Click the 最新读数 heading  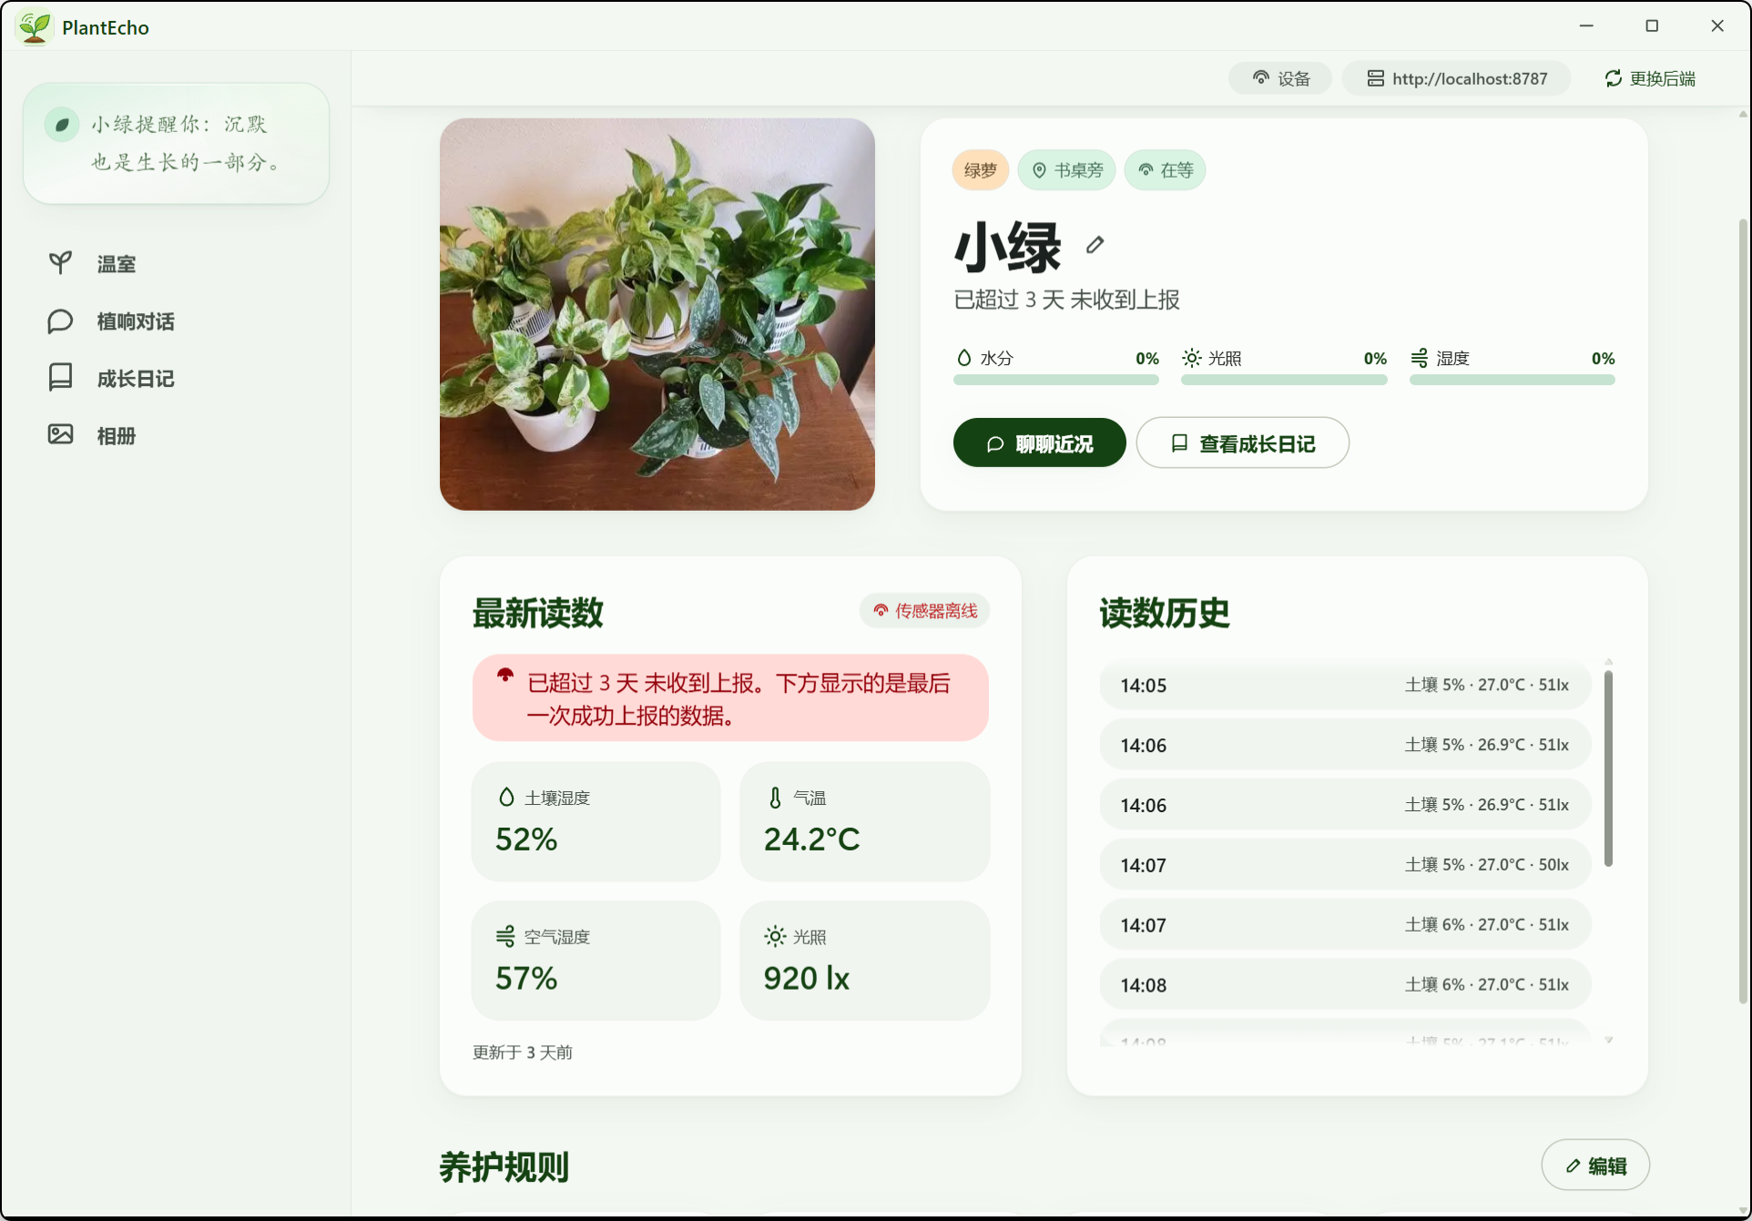(x=537, y=613)
